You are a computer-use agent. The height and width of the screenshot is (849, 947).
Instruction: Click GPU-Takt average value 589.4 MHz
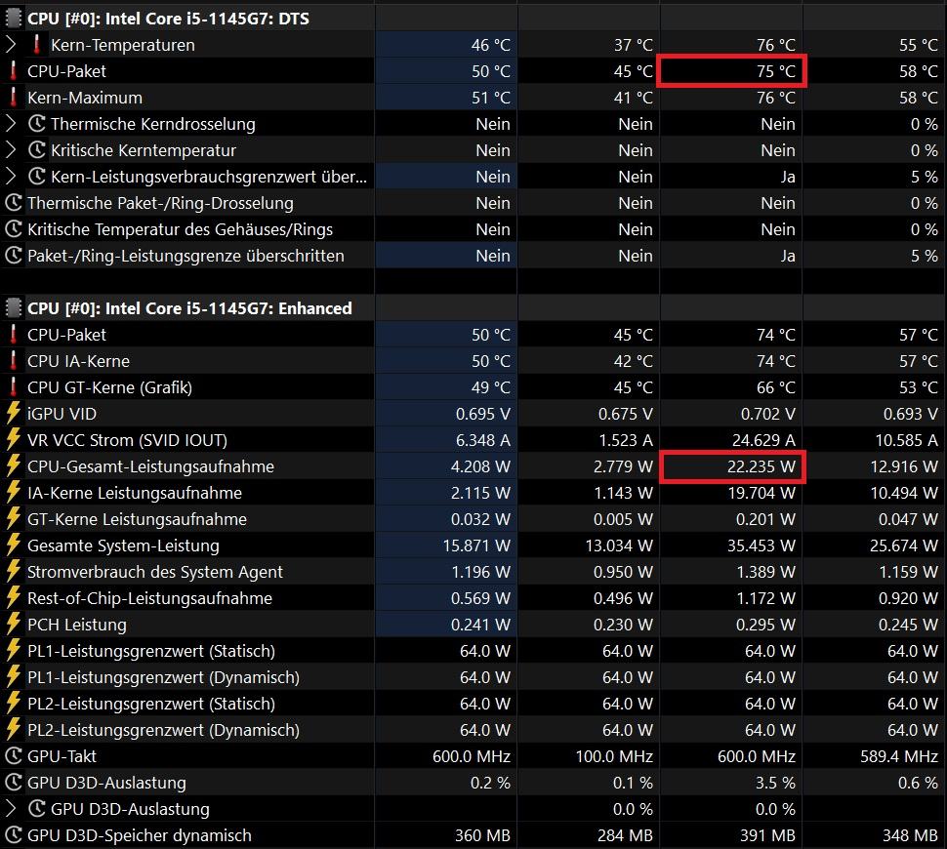point(899,756)
